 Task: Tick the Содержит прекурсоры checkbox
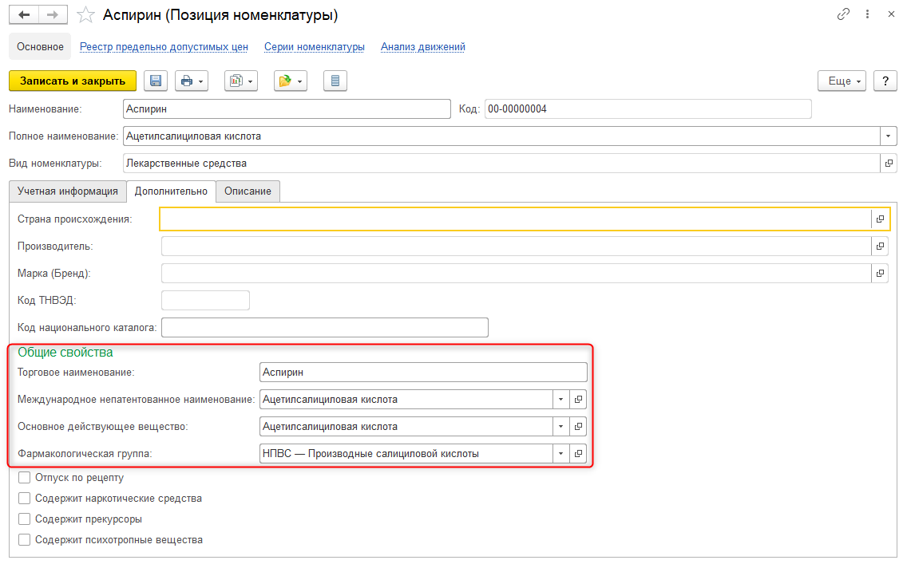24,519
